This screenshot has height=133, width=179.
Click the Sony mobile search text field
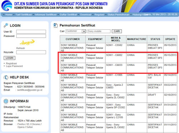99,31
